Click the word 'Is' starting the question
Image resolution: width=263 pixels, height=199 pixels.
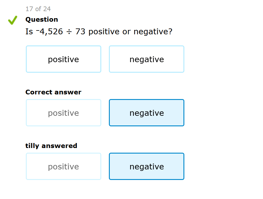click(29, 32)
